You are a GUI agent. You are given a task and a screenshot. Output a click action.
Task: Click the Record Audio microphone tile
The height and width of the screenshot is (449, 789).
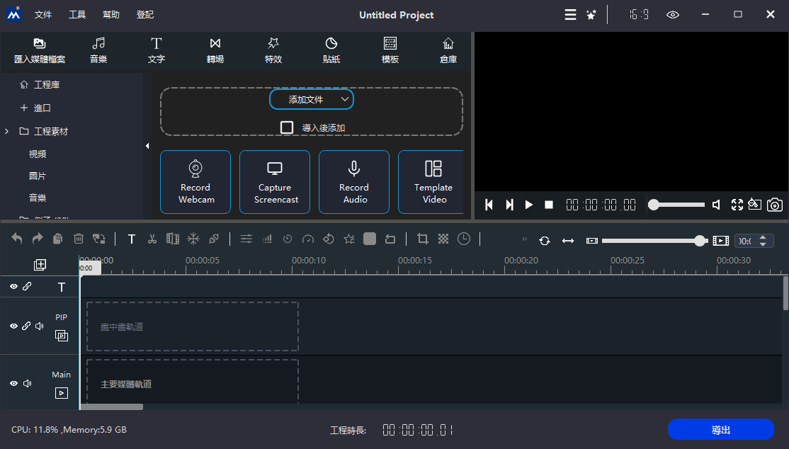point(354,182)
